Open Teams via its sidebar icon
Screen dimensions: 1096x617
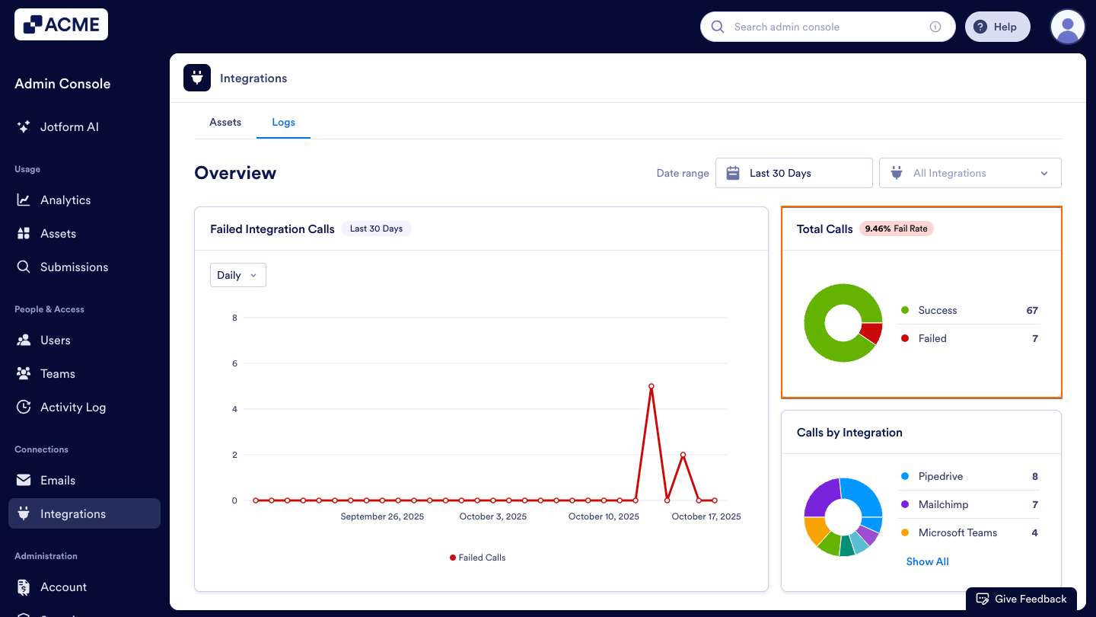(23, 373)
